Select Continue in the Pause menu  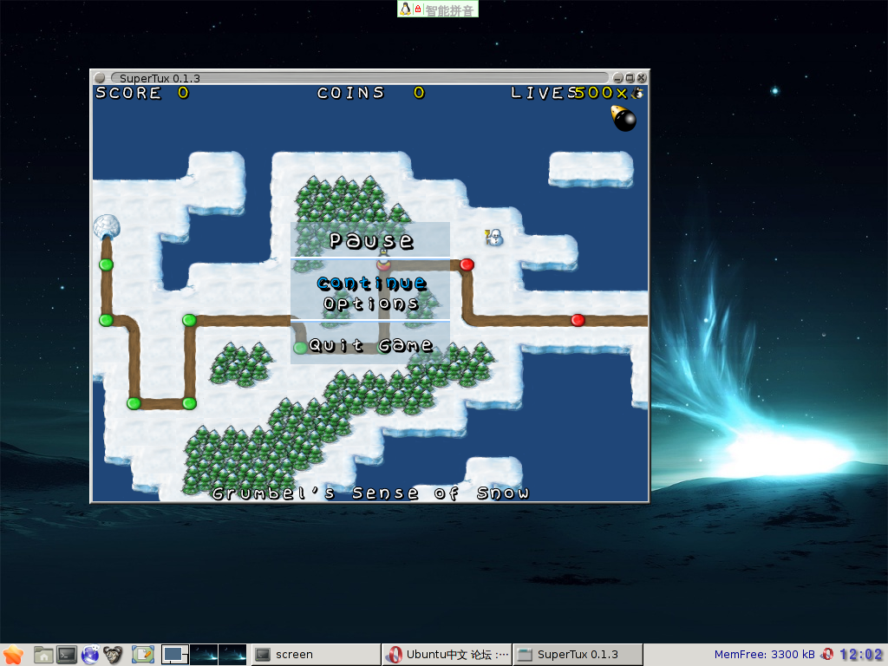coord(371,283)
